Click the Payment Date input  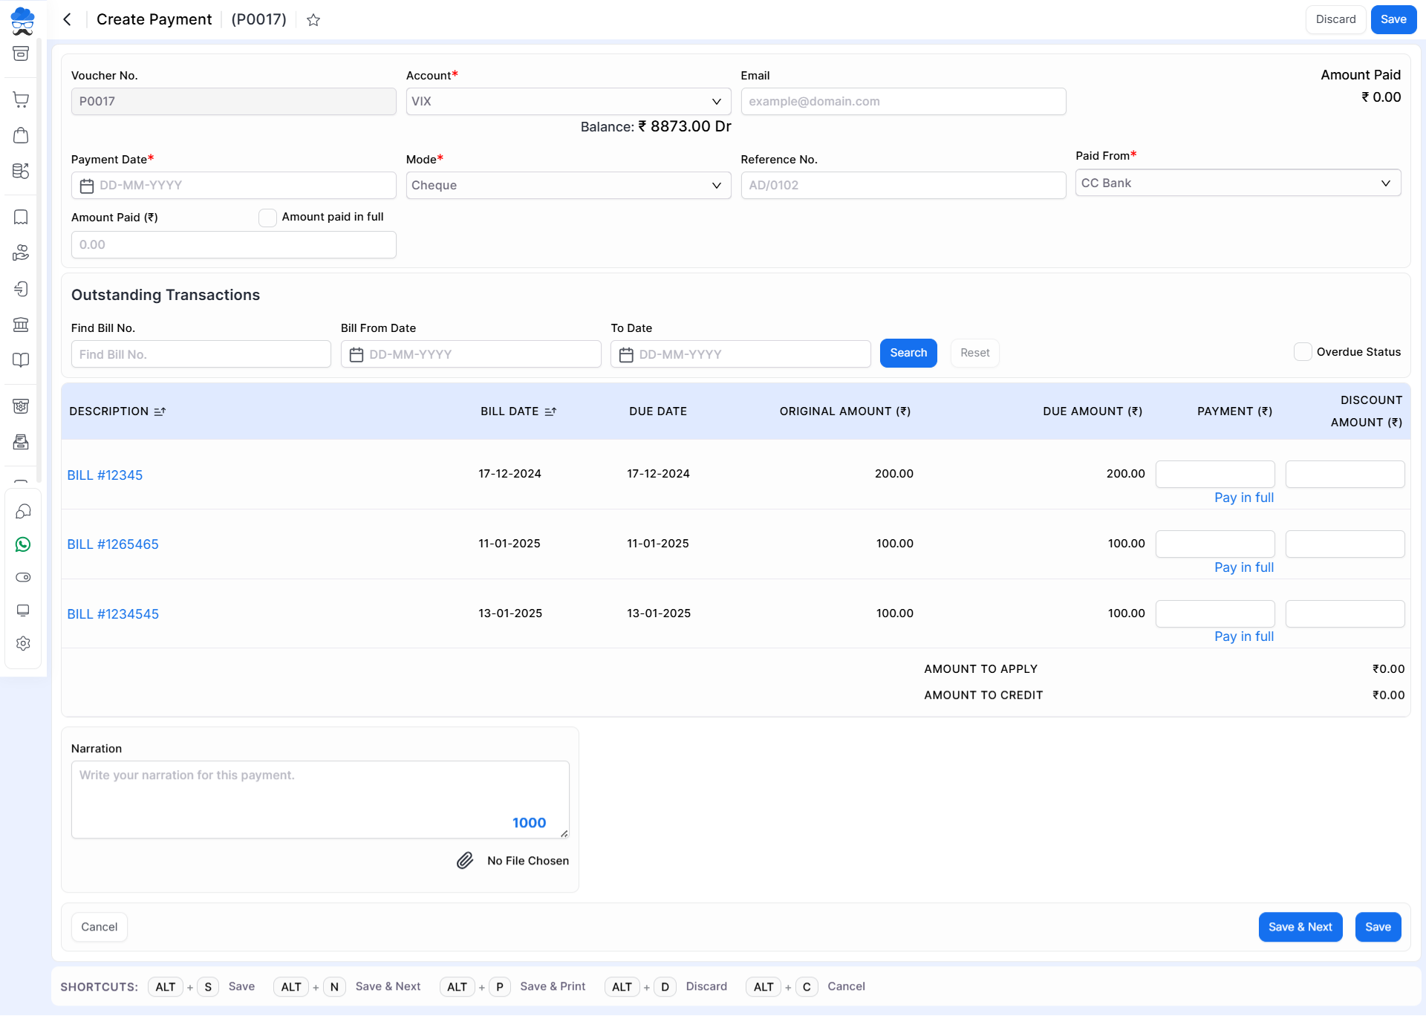tap(233, 186)
